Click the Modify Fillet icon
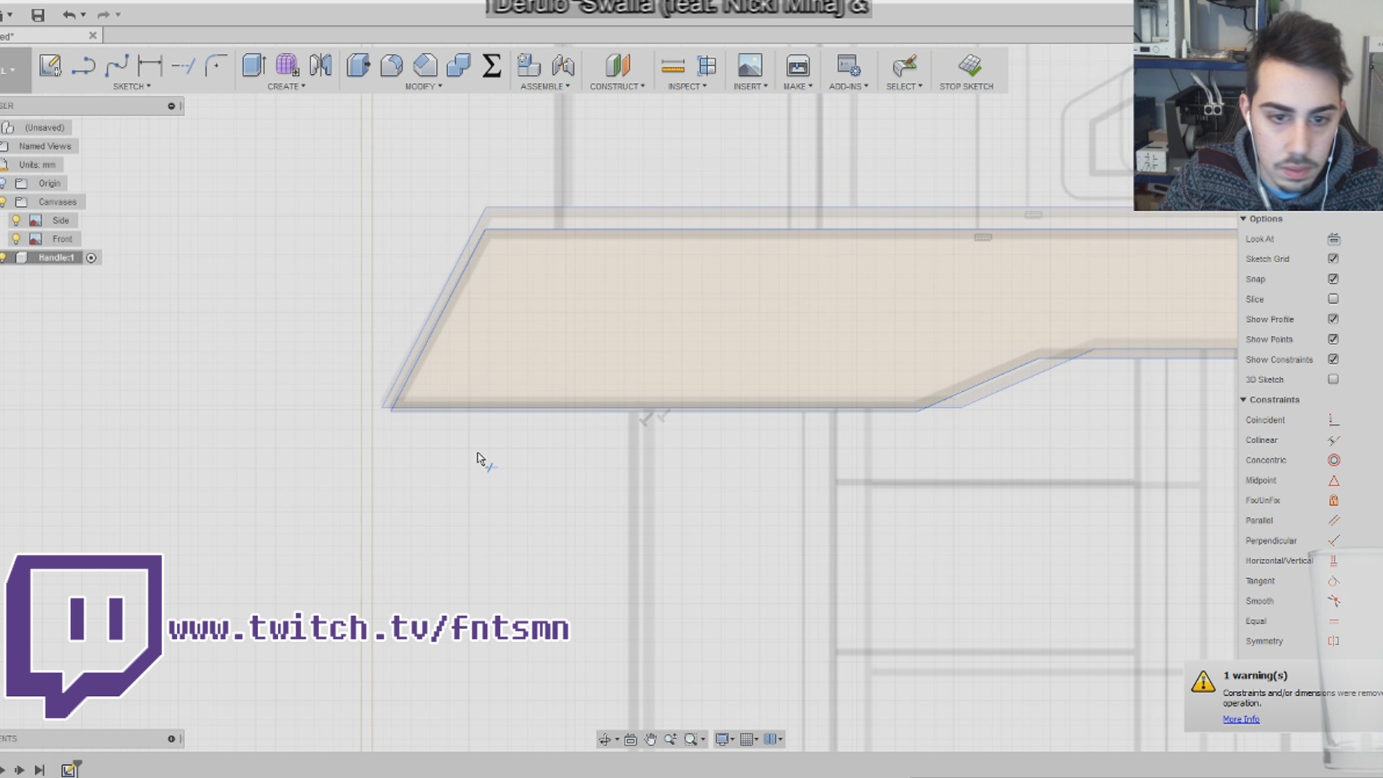Viewport: 1383px width, 778px height. point(391,66)
